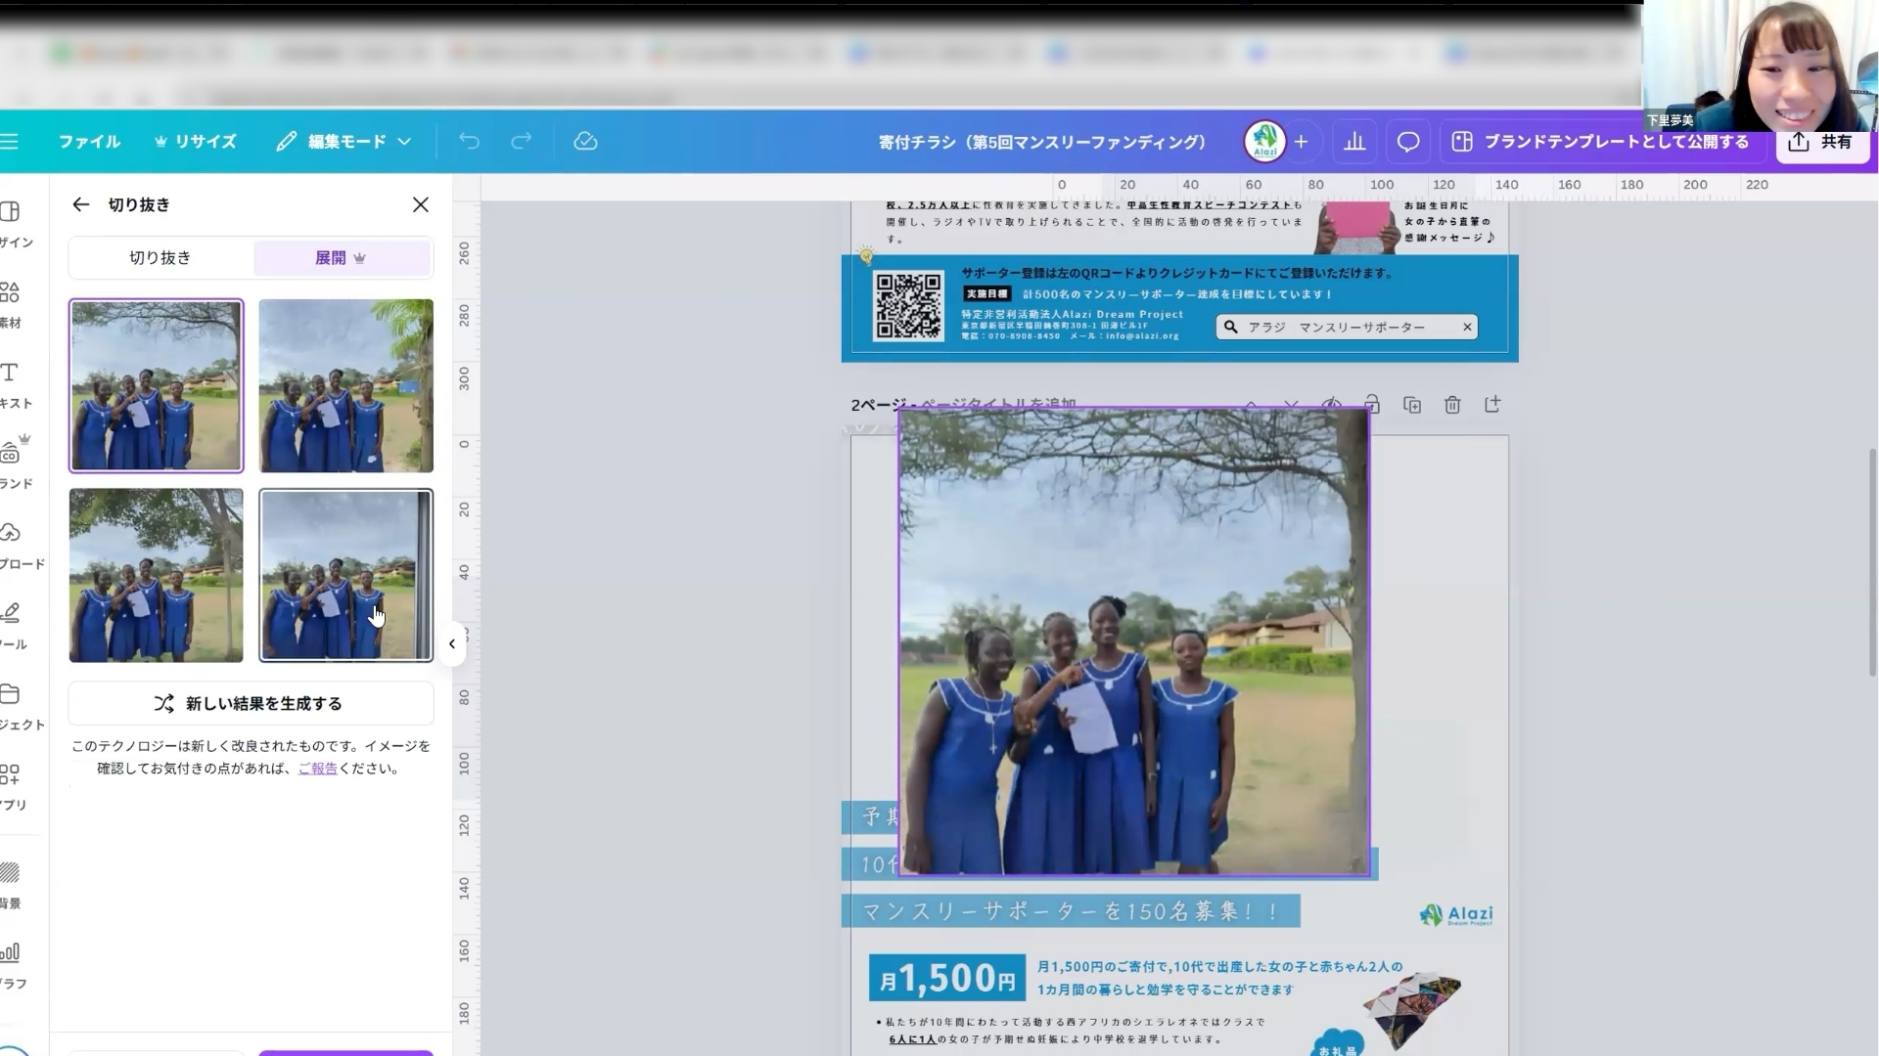Switch to the 展開 tab
The image size is (1879, 1056).
[342, 258]
